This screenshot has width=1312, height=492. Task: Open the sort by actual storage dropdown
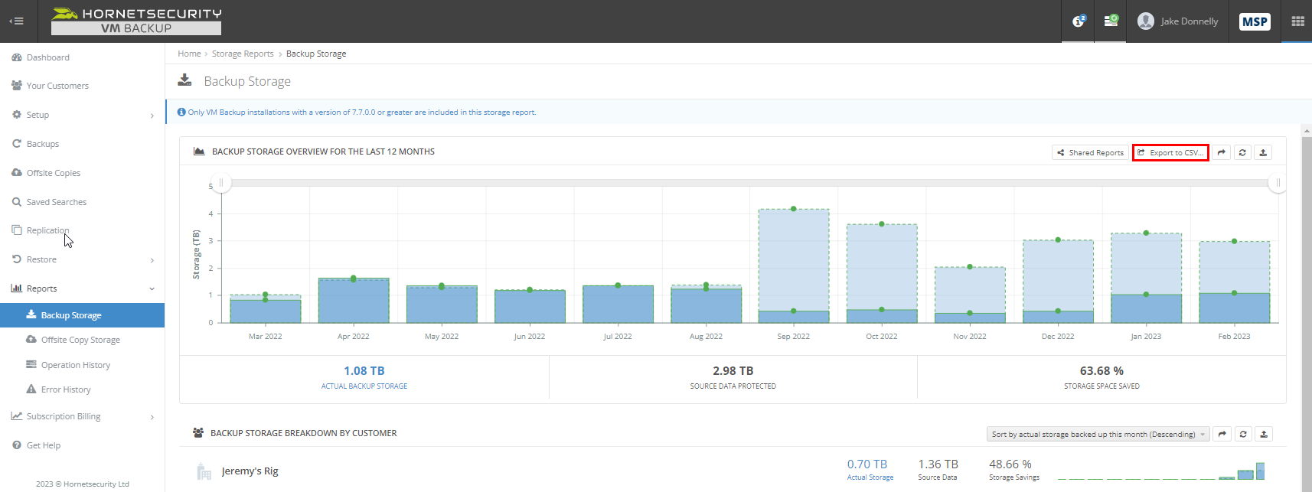coord(1098,434)
